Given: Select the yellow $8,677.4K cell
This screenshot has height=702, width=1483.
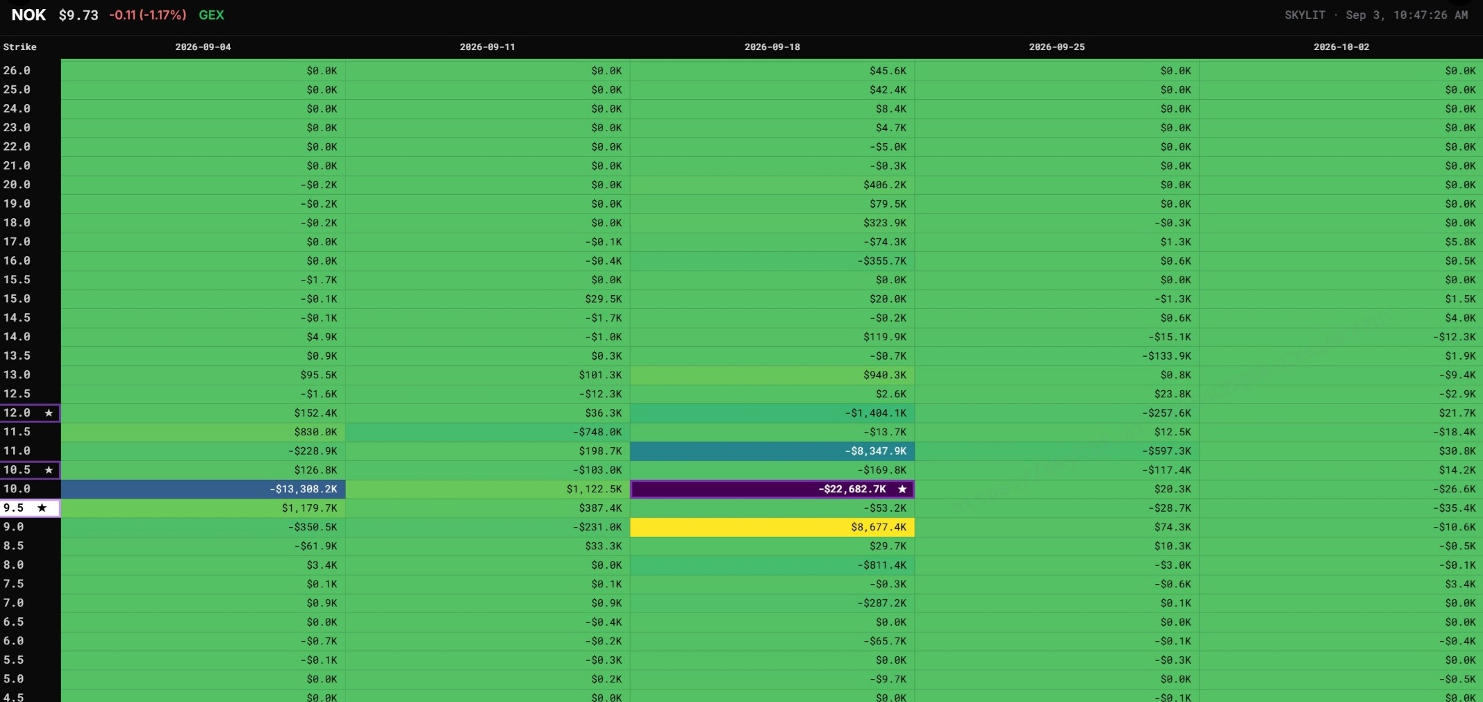Looking at the screenshot, I should [772, 527].
